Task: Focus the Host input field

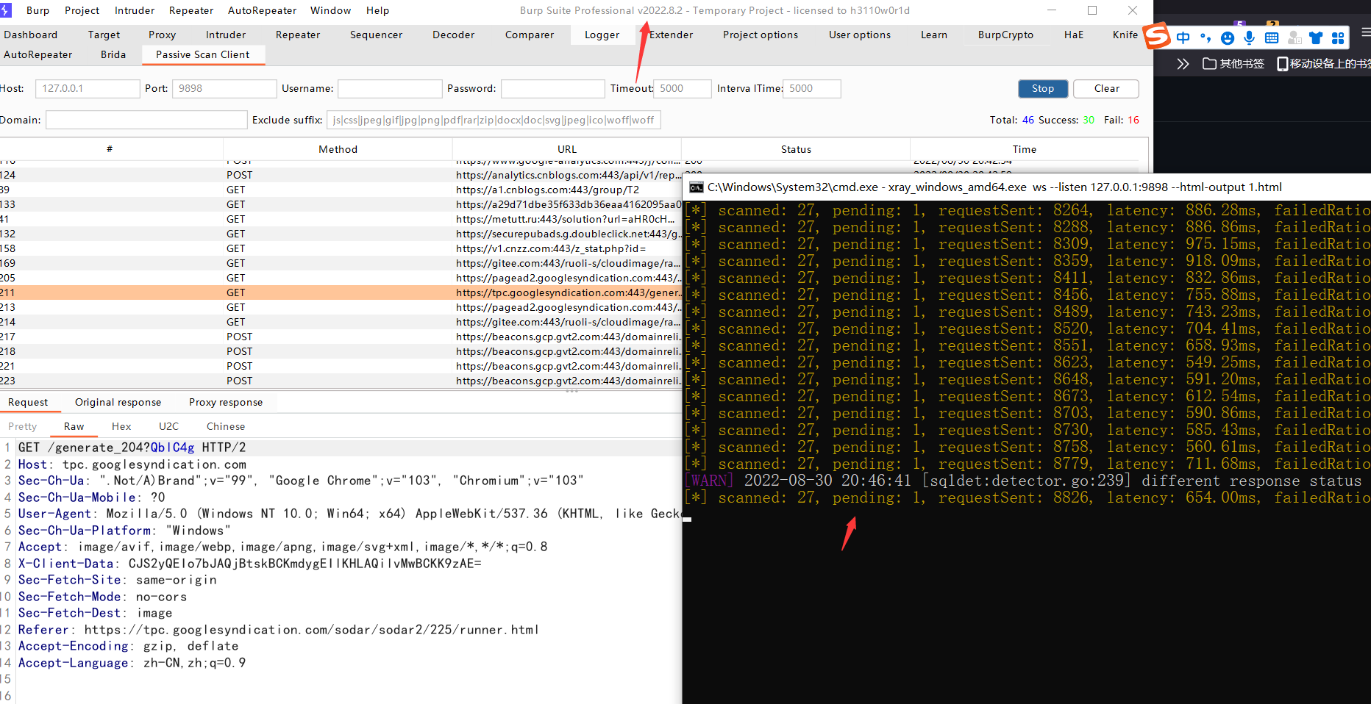Action: pyautogui.click(x=88, y=88)
